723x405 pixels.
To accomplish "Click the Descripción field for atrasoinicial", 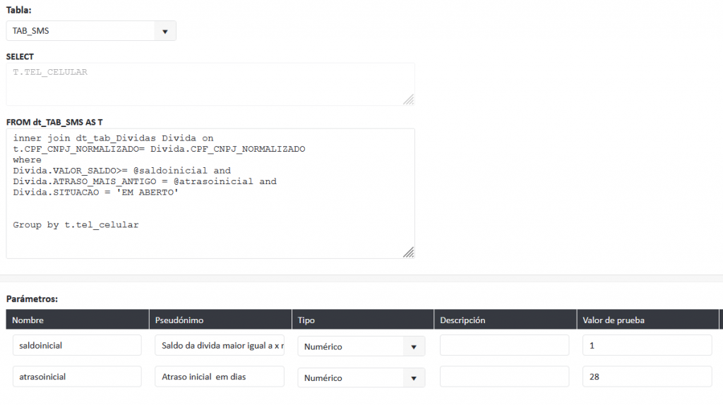I will (504, 377).
